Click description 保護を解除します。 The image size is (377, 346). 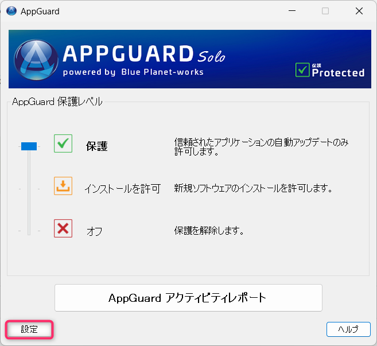pyautogui.click(x=209, y=231)
